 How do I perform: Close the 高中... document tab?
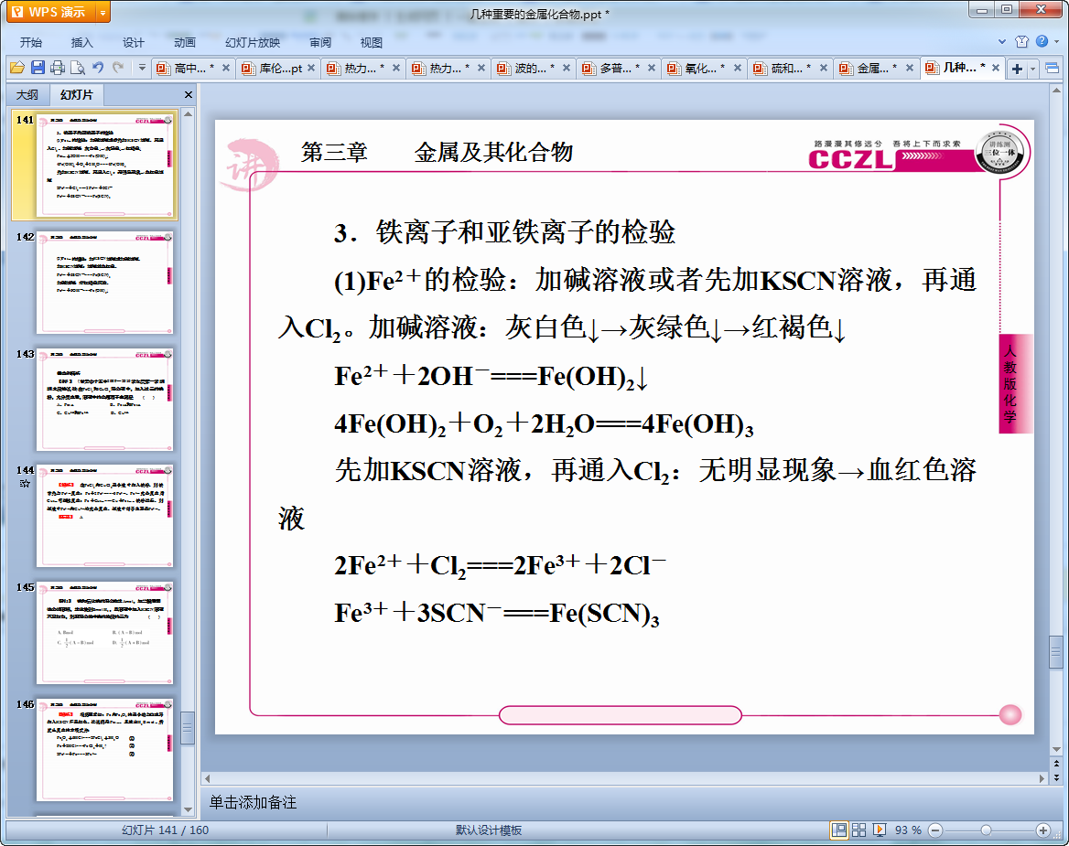coord(226,68)
